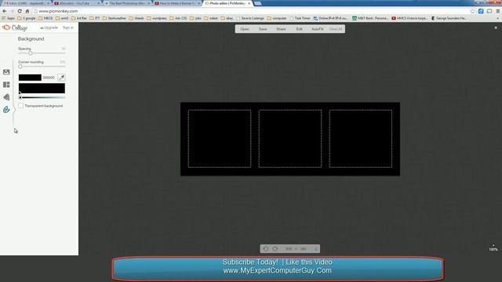Click the Clear All button in toolbar
Image resolution: width=502 pixels, height=282 pixels.
pos(336,29)
